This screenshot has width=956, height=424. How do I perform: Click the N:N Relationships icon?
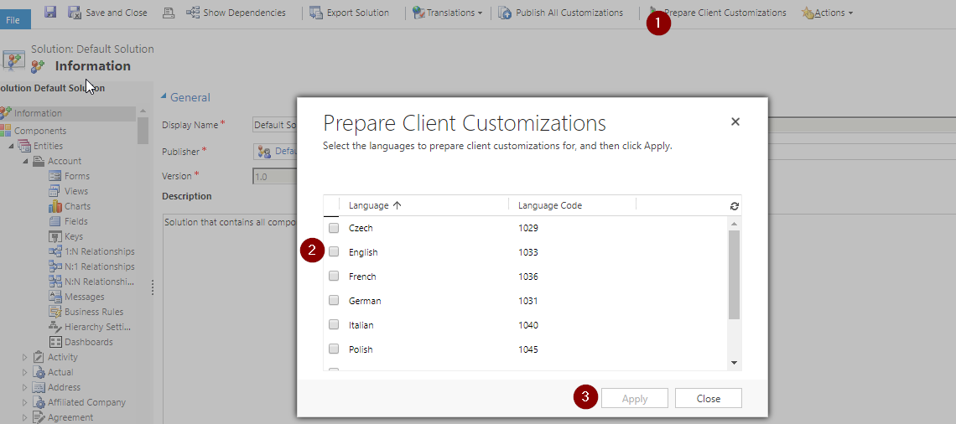click(55, 282)
